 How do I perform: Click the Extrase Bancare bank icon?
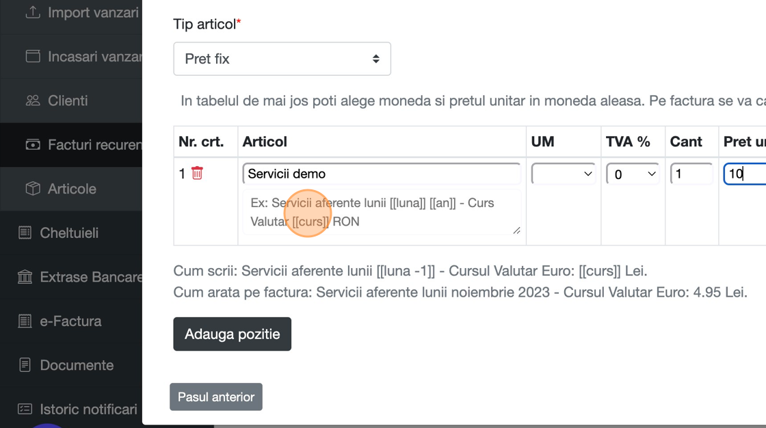tap(25, 277)
